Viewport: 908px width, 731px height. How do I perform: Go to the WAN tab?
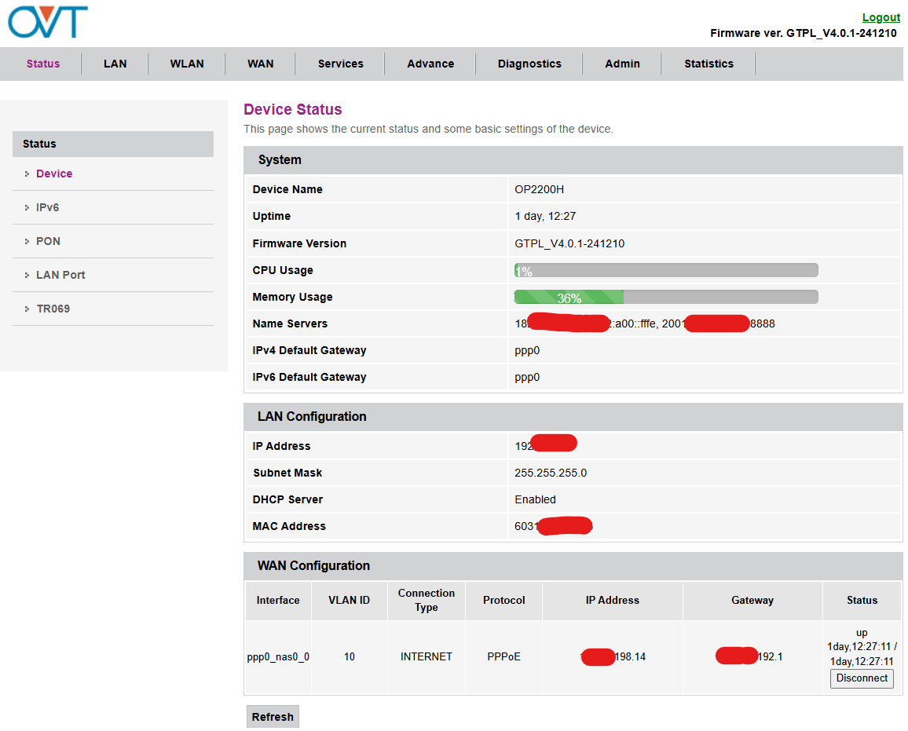(260, 64)
